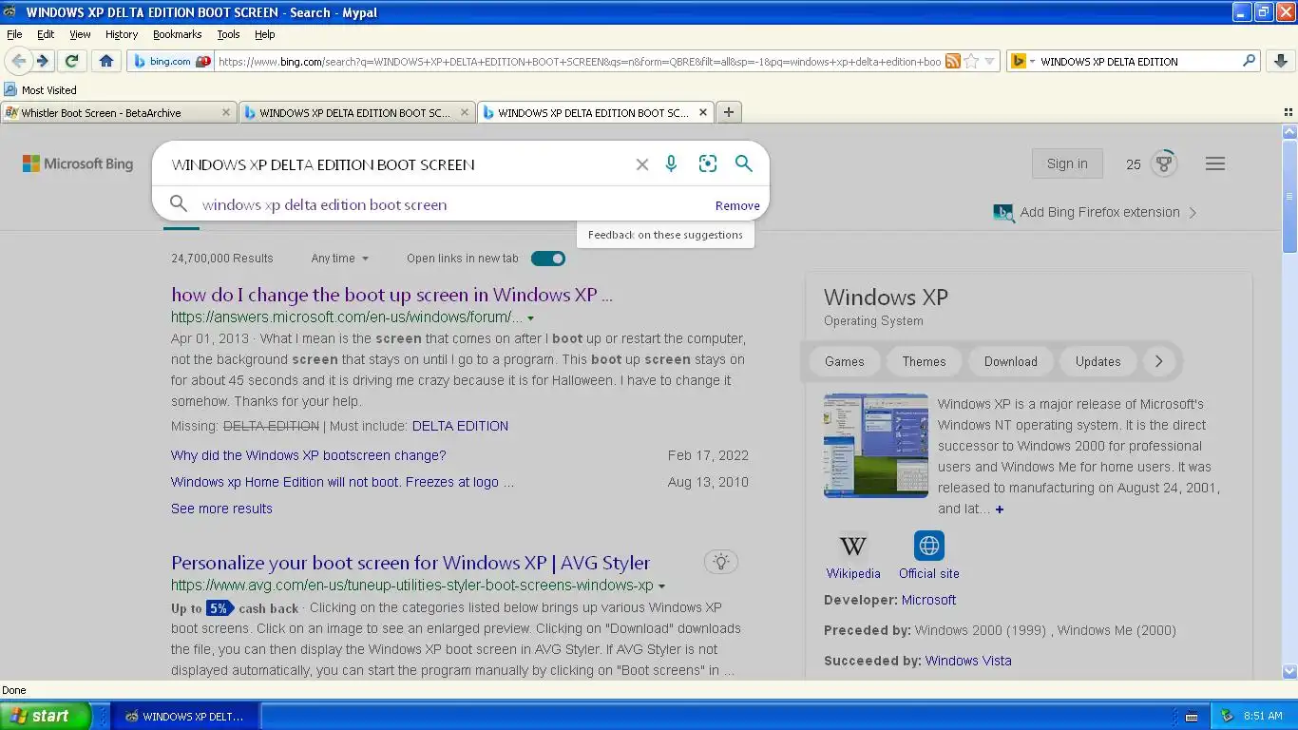
Task: Expand arrow next to avg.com URL
Action: (x=661, y=586)
